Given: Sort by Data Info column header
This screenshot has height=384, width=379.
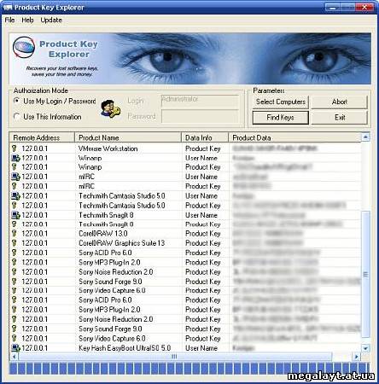Looking at the screenshot, I should [x=205, y=137].
